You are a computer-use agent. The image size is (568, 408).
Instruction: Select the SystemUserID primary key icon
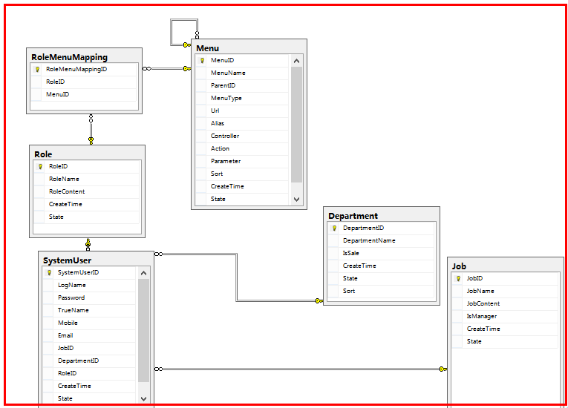click(49, 273)
